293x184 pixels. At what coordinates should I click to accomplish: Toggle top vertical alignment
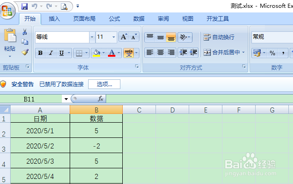tap(150, 37)
